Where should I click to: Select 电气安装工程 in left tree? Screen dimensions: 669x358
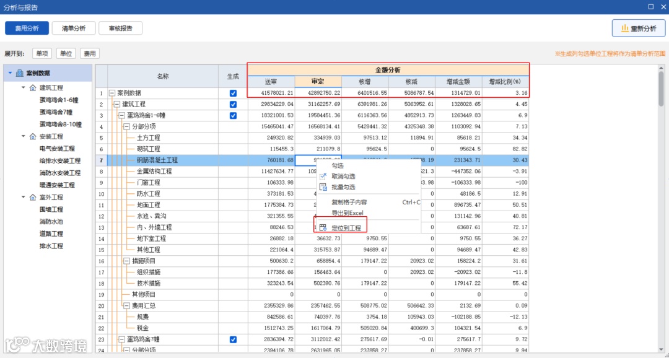coord(57,149)
